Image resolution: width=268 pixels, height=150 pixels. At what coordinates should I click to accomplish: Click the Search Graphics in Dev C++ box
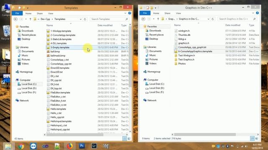[237, 19]
